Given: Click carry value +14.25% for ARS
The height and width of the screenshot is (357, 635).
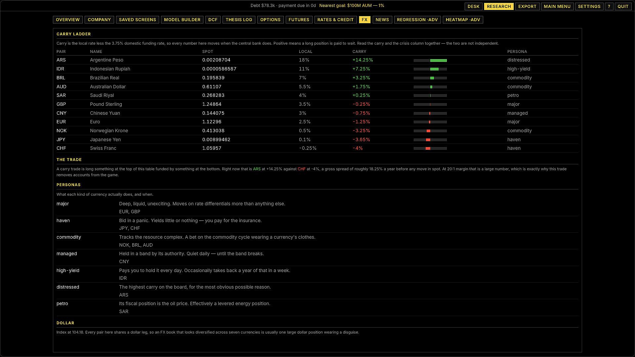Looking at the screenshot, I should click(x=362, y=60).
